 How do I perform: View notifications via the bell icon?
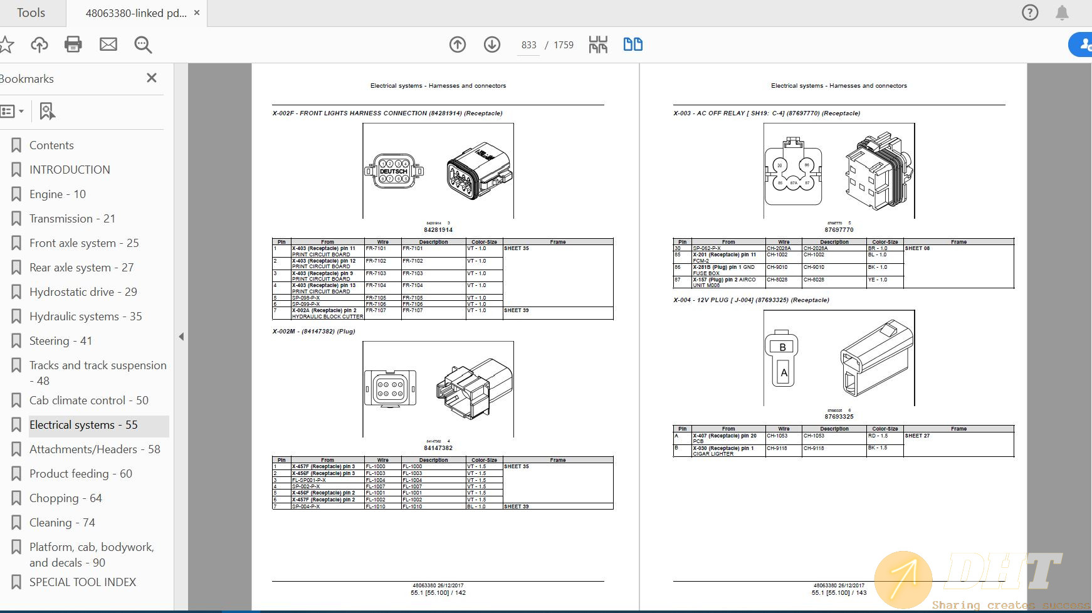pos(1063,13)
